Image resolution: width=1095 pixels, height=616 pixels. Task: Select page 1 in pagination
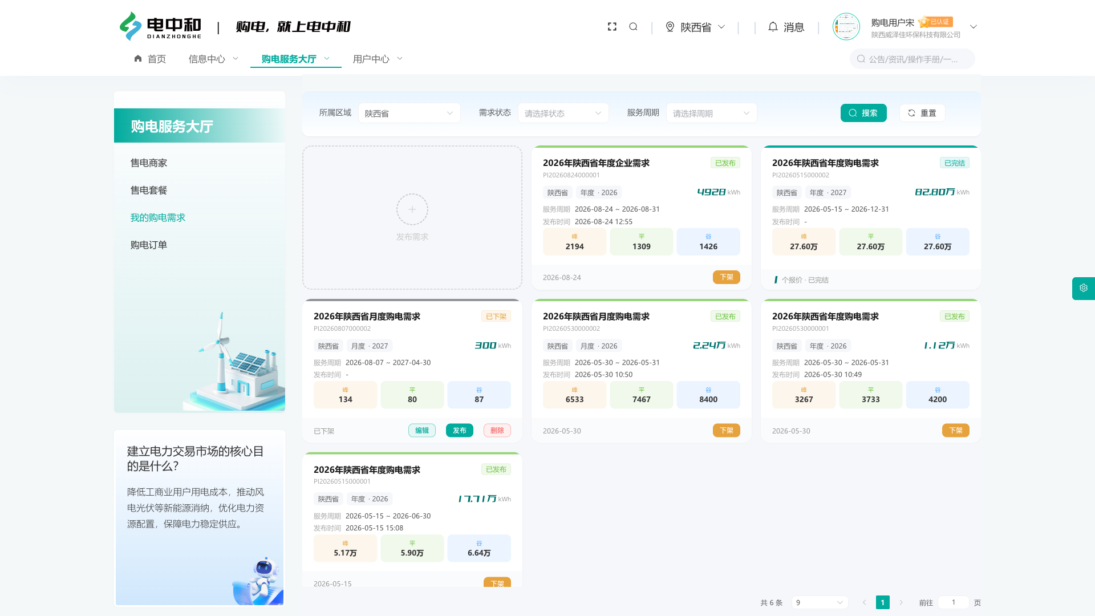[883, 602]
